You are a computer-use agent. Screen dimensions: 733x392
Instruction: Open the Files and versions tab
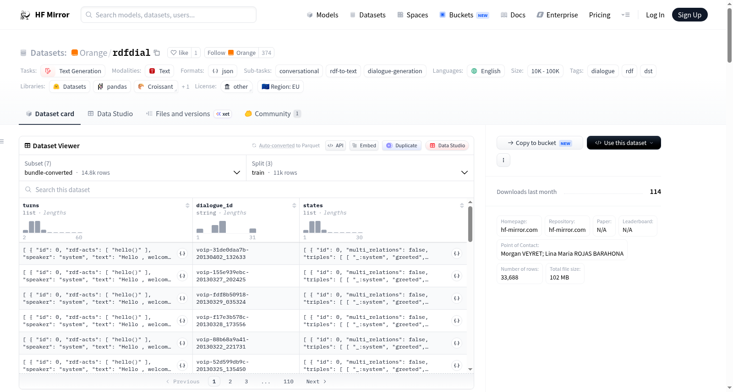[x=189, y=114]
